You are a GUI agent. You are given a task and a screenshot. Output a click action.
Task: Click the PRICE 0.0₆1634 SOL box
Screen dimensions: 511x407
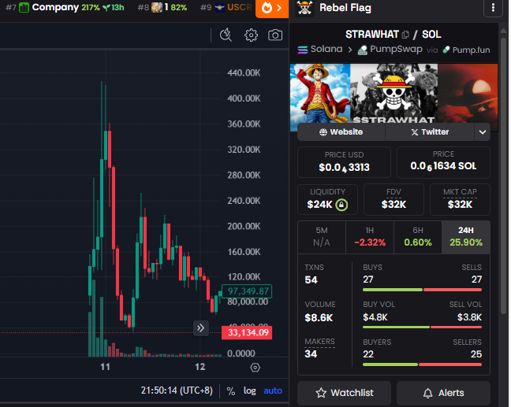[443, 162]
